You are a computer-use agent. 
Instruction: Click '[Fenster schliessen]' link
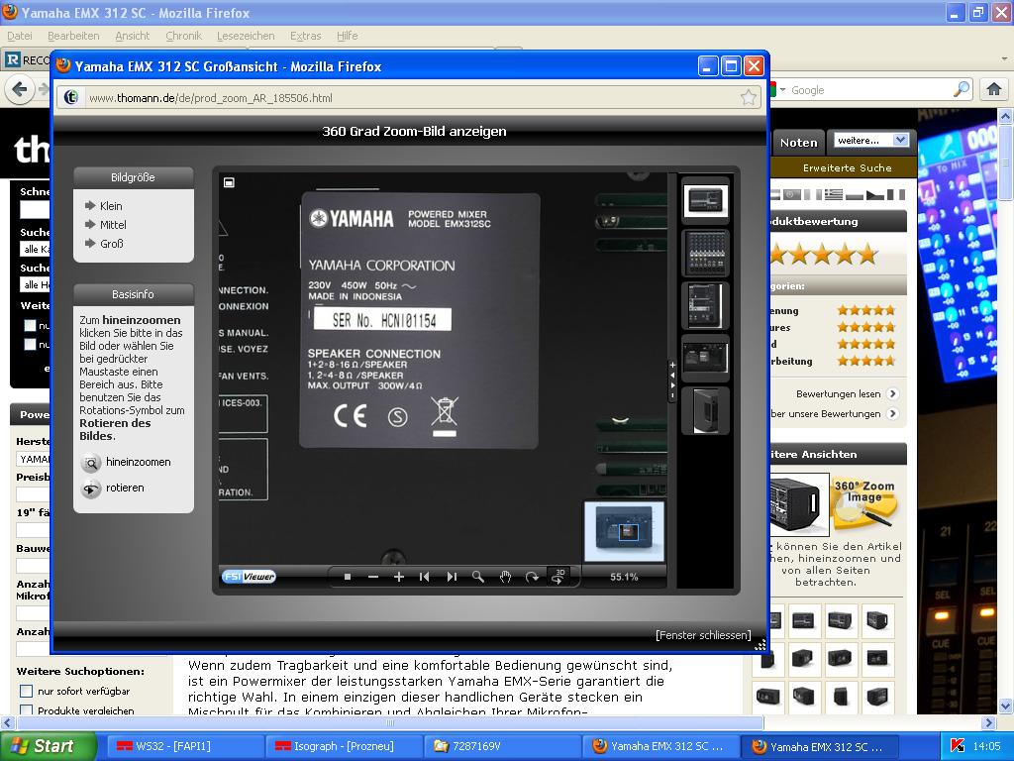[x=704, y=635]
